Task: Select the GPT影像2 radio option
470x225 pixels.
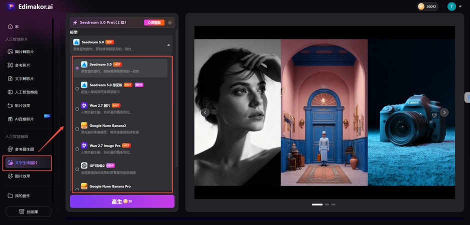Action: (x=77, y=169)
